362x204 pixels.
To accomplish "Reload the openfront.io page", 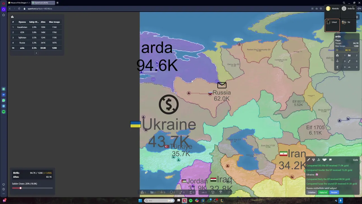I will pos(19,8).
